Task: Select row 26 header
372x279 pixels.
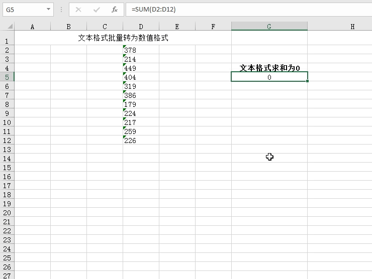Action: click(7, 266)
